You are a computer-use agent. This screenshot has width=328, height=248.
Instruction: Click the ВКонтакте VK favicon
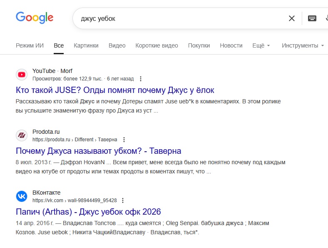pos(22,196)
